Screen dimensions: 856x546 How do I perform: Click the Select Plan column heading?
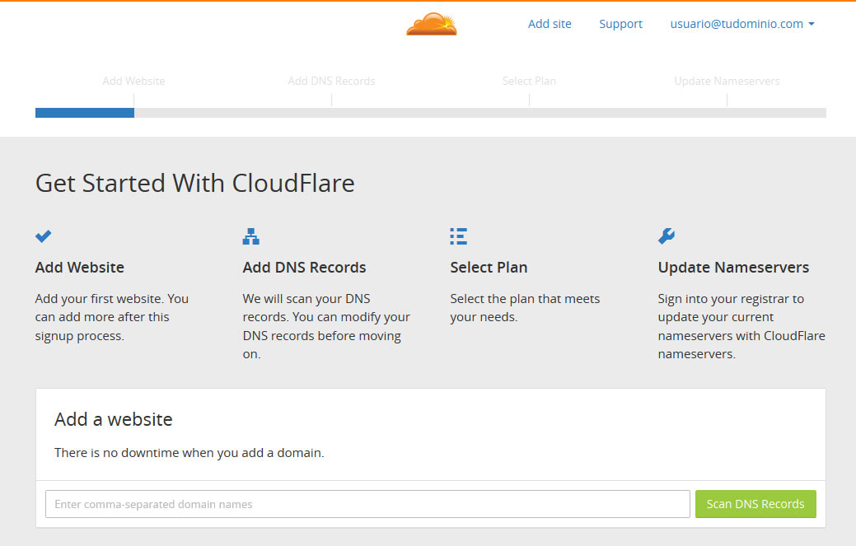pos(489,268)
